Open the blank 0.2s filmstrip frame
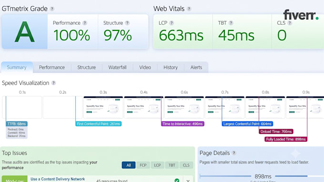This screenshot has width=324, height=182. (x=62, y=107)
